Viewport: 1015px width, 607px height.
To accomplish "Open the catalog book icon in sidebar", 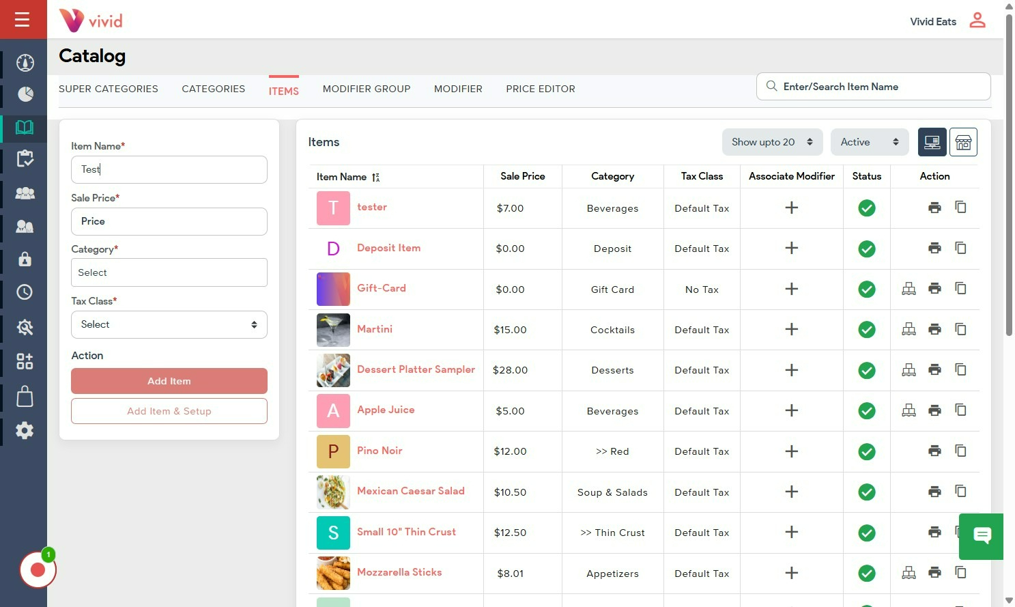I will click(x=25, y=127).
